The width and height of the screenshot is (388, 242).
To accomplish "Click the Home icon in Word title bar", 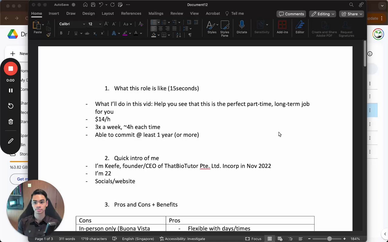I will (85, 5).
